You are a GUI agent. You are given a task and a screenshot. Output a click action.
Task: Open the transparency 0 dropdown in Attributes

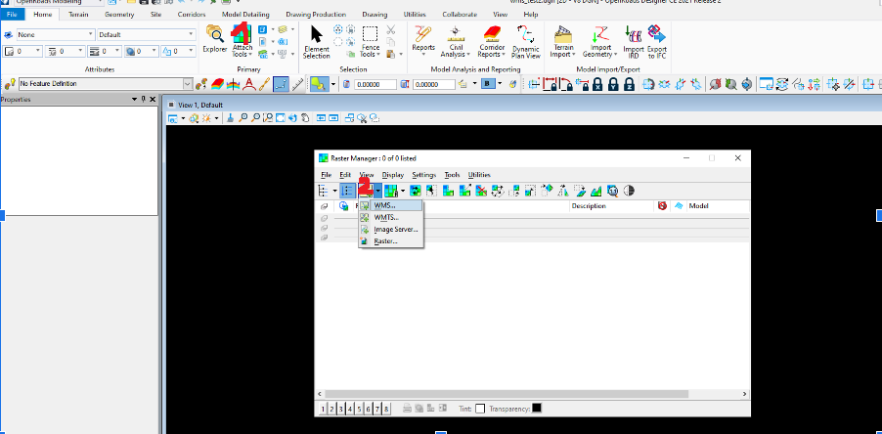[x=142, y=51]
